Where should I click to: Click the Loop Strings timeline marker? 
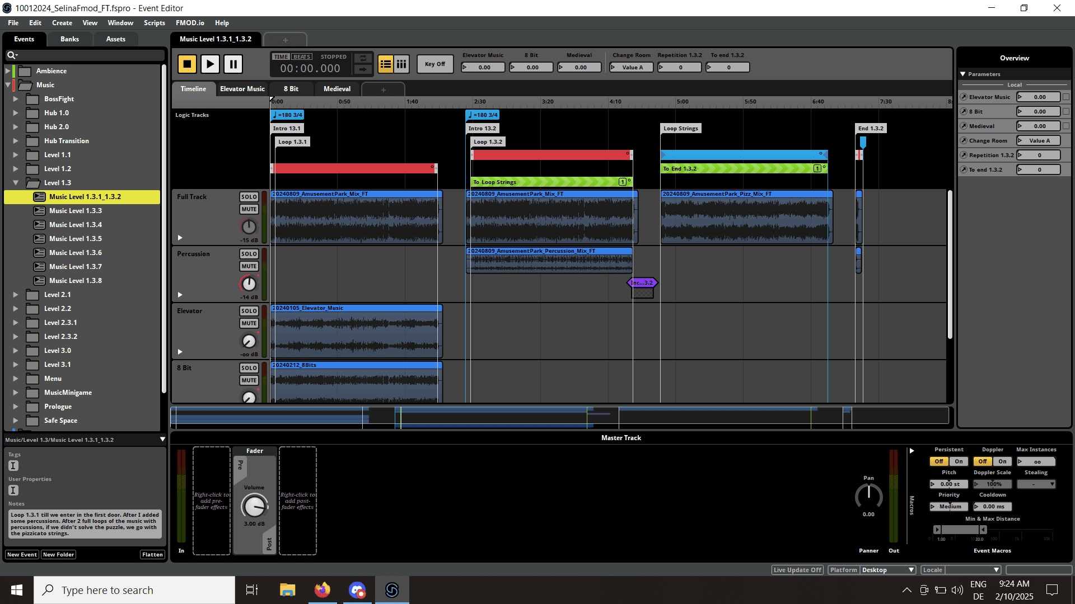click(680, 128)
